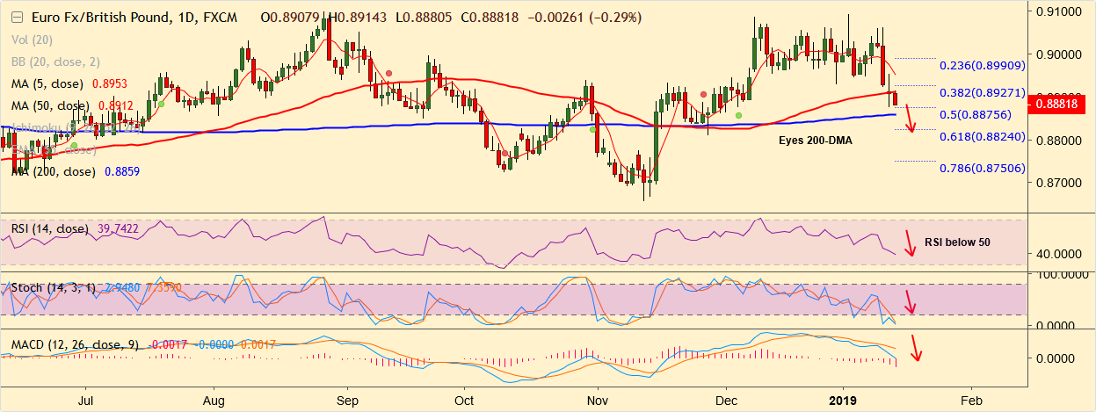Click the MA 50 value 0.8912
Image resolution: width=1096 pixels, height=412 pixels.
[x=114, y=105]
